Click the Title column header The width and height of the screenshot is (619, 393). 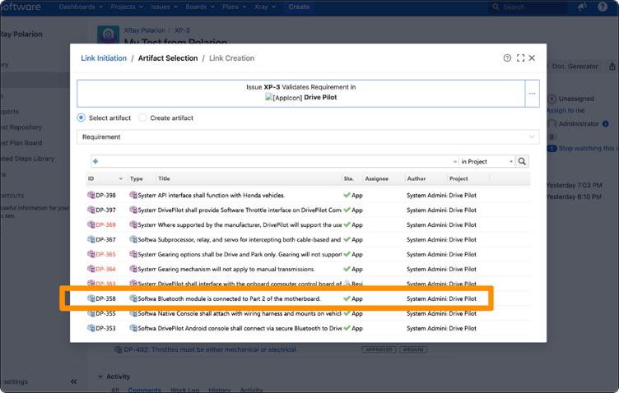(165, 178)
